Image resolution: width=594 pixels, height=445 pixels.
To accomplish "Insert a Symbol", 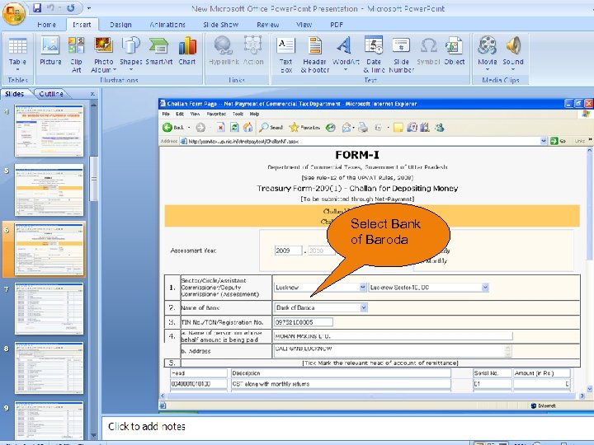I will [x=428, y=51].
